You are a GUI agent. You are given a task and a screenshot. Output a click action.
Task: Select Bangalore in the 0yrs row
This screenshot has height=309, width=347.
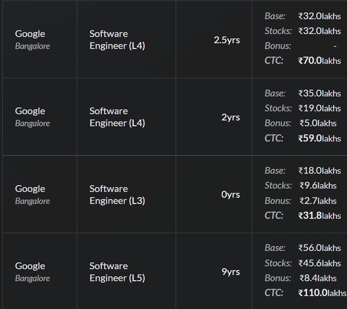(32, 201)
